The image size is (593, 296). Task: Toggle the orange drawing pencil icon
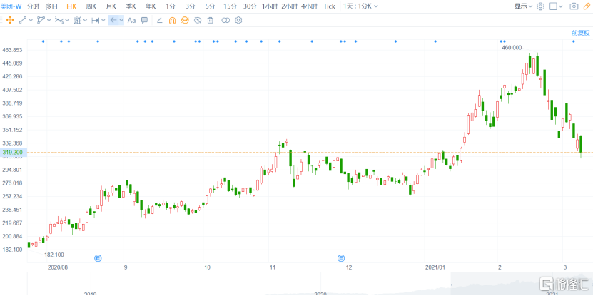pos(185,20)
